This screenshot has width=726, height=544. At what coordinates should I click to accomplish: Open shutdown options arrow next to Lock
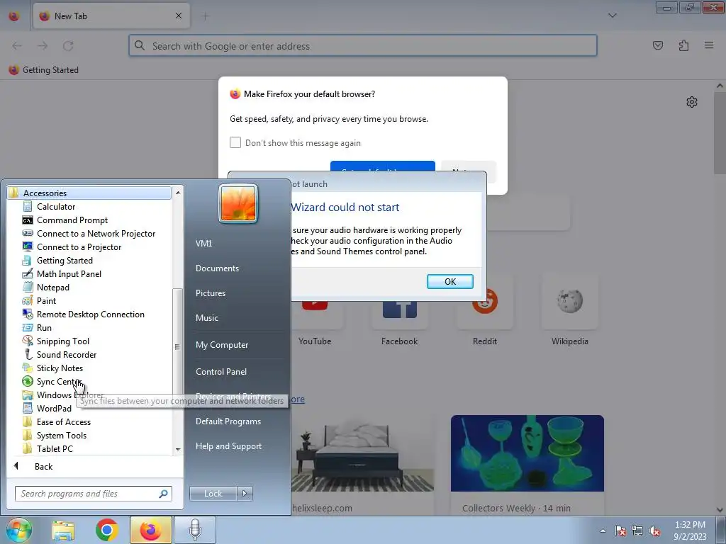click(x=245, y=494)
